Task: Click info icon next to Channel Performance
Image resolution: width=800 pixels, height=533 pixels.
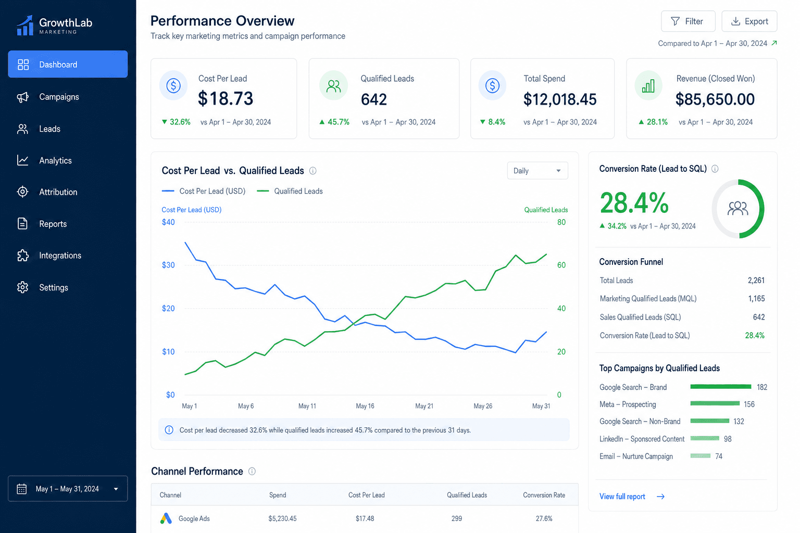Action: pyautogui.click(x=252, y=471)
